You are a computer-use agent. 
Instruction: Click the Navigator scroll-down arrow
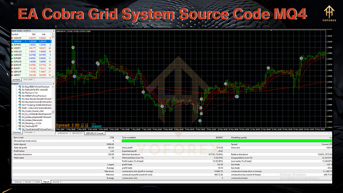[x=53, y=129]
